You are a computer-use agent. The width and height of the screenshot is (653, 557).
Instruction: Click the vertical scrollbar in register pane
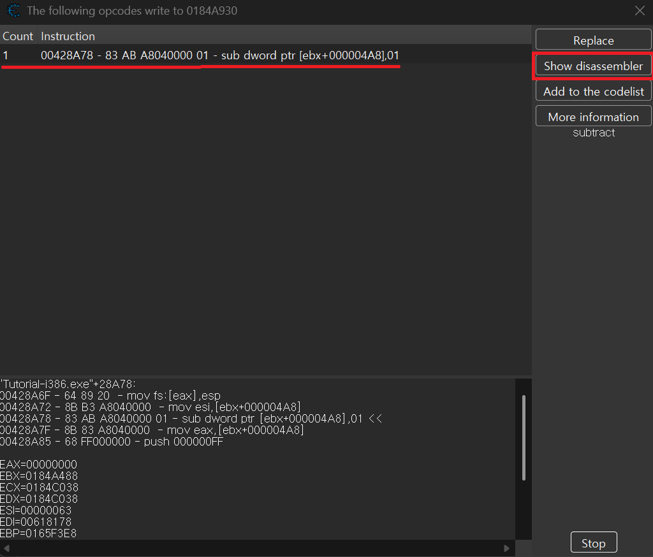524,437
